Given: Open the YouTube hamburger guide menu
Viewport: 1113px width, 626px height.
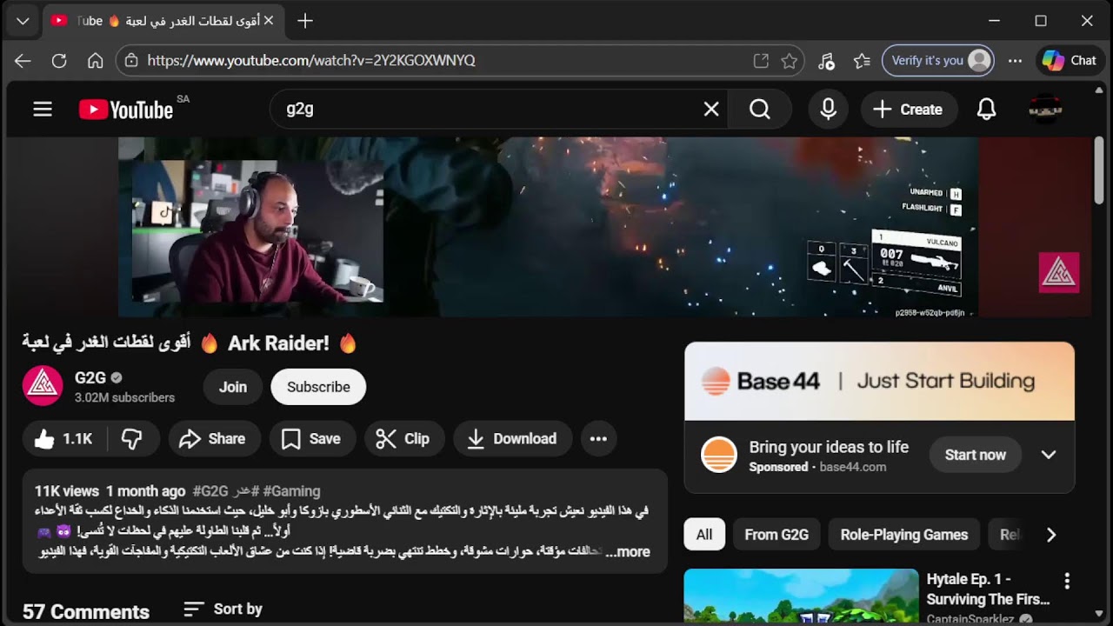Looking at the screenshot, I should 43,110.
